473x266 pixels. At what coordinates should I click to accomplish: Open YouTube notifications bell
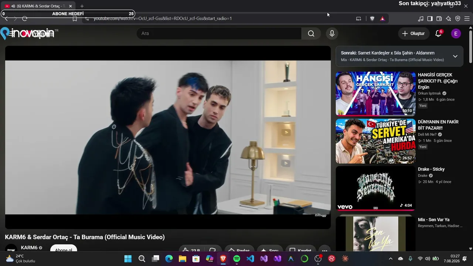438,34
